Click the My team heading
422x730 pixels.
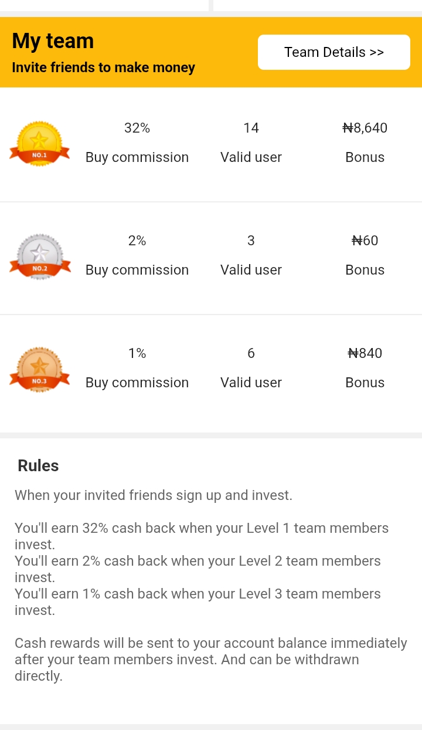(53, 41)
